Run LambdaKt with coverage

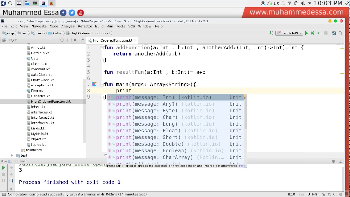coord(319,33)
